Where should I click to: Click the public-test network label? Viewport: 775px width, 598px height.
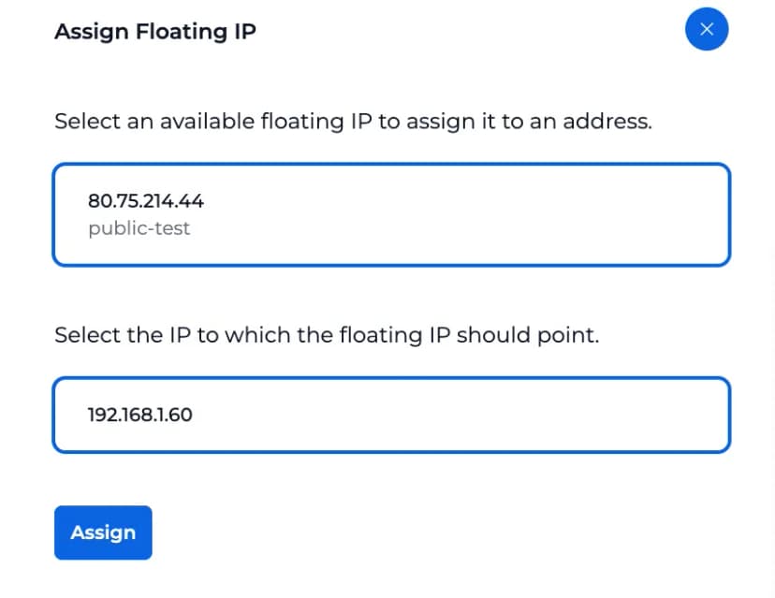[139, 228]
